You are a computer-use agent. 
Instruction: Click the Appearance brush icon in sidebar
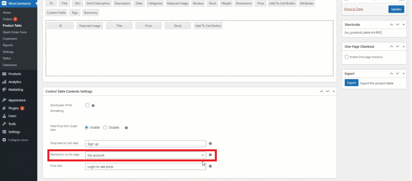coord(4,100)
